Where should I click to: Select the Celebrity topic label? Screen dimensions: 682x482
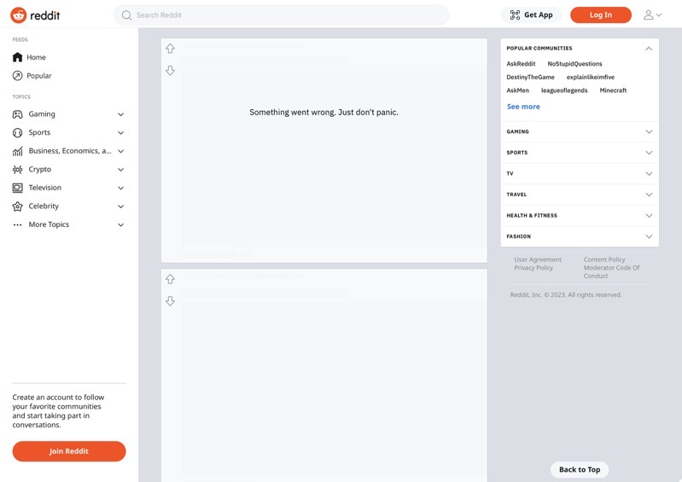(44, 206)
